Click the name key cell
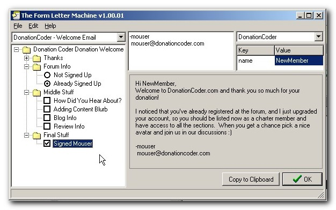336x210 pixels. point(255,61)
